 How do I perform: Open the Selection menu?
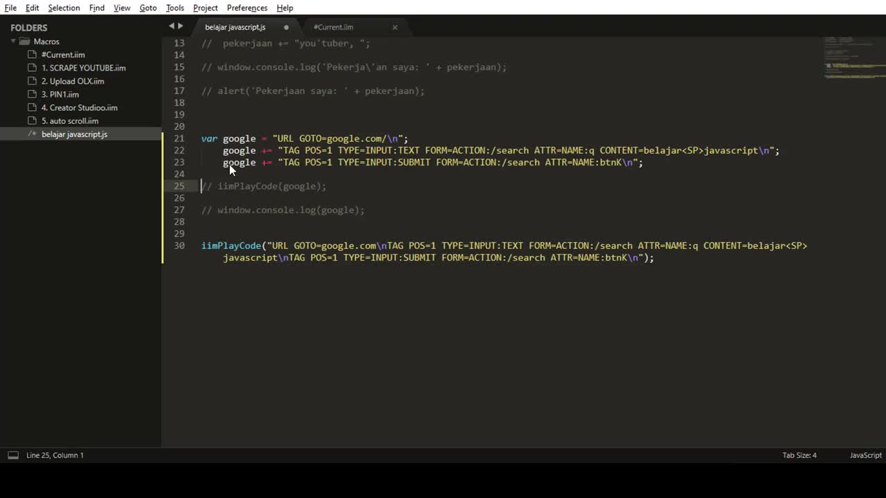(64, 8)
